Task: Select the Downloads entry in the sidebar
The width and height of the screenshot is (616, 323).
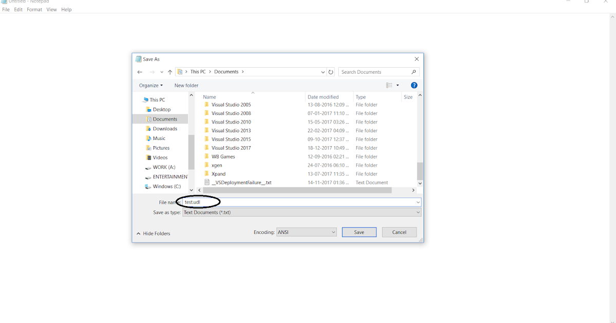Action: (164, 129)
